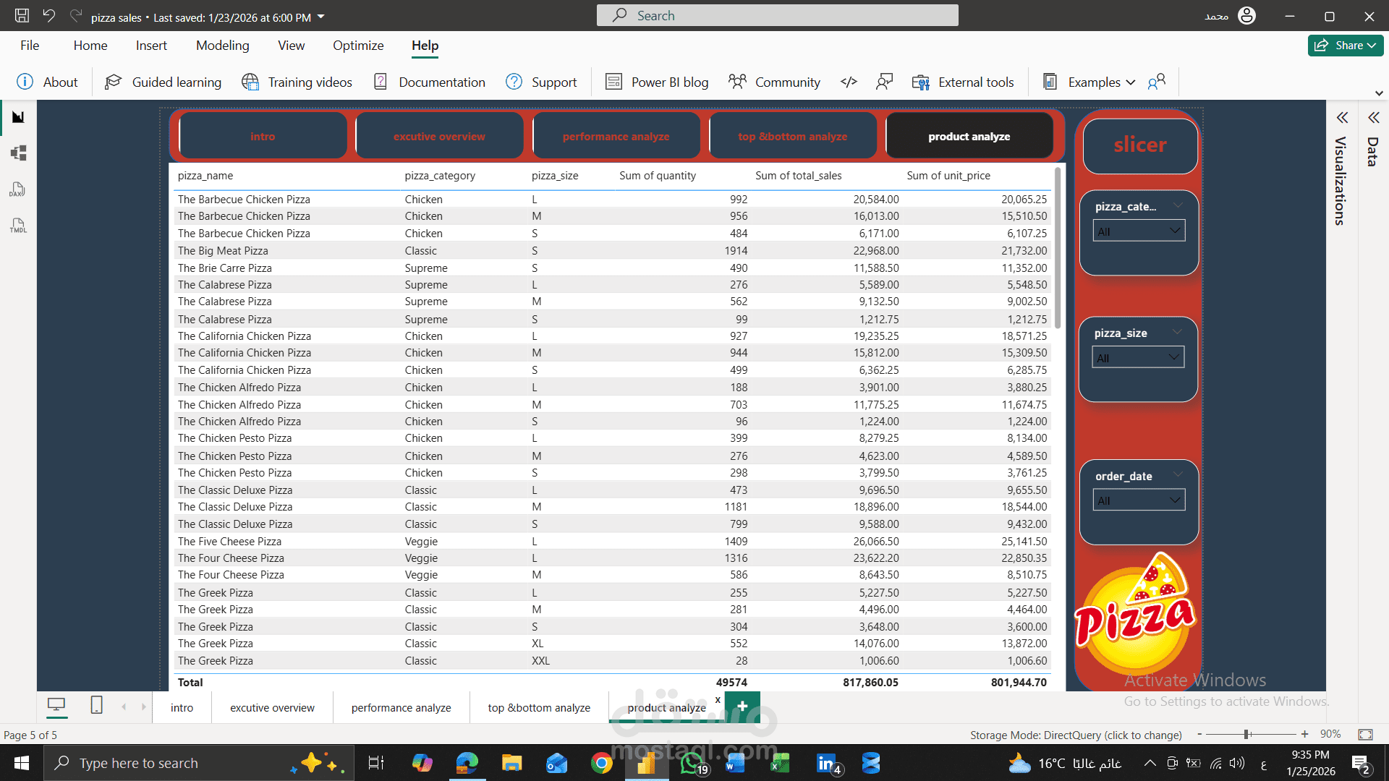Click the Undo arrow icon
The width and height of the screenshot is (1389, 781).
[x=48, y=16]
